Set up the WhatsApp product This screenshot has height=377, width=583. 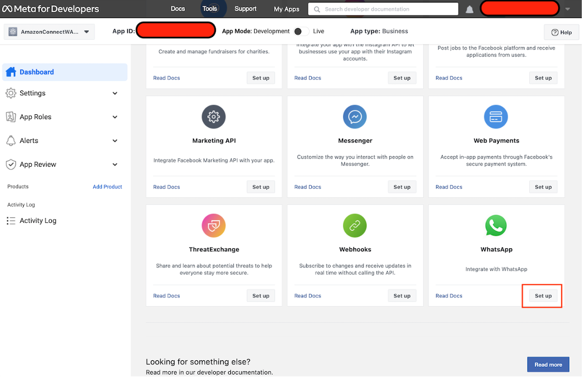(543, 296)
